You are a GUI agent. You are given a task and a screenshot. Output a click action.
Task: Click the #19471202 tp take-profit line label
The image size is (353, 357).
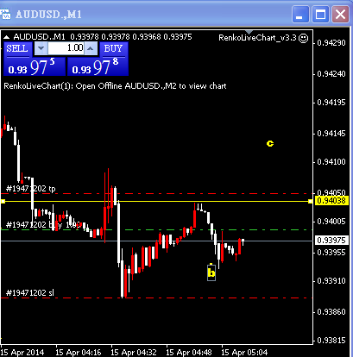coord(30,189)
